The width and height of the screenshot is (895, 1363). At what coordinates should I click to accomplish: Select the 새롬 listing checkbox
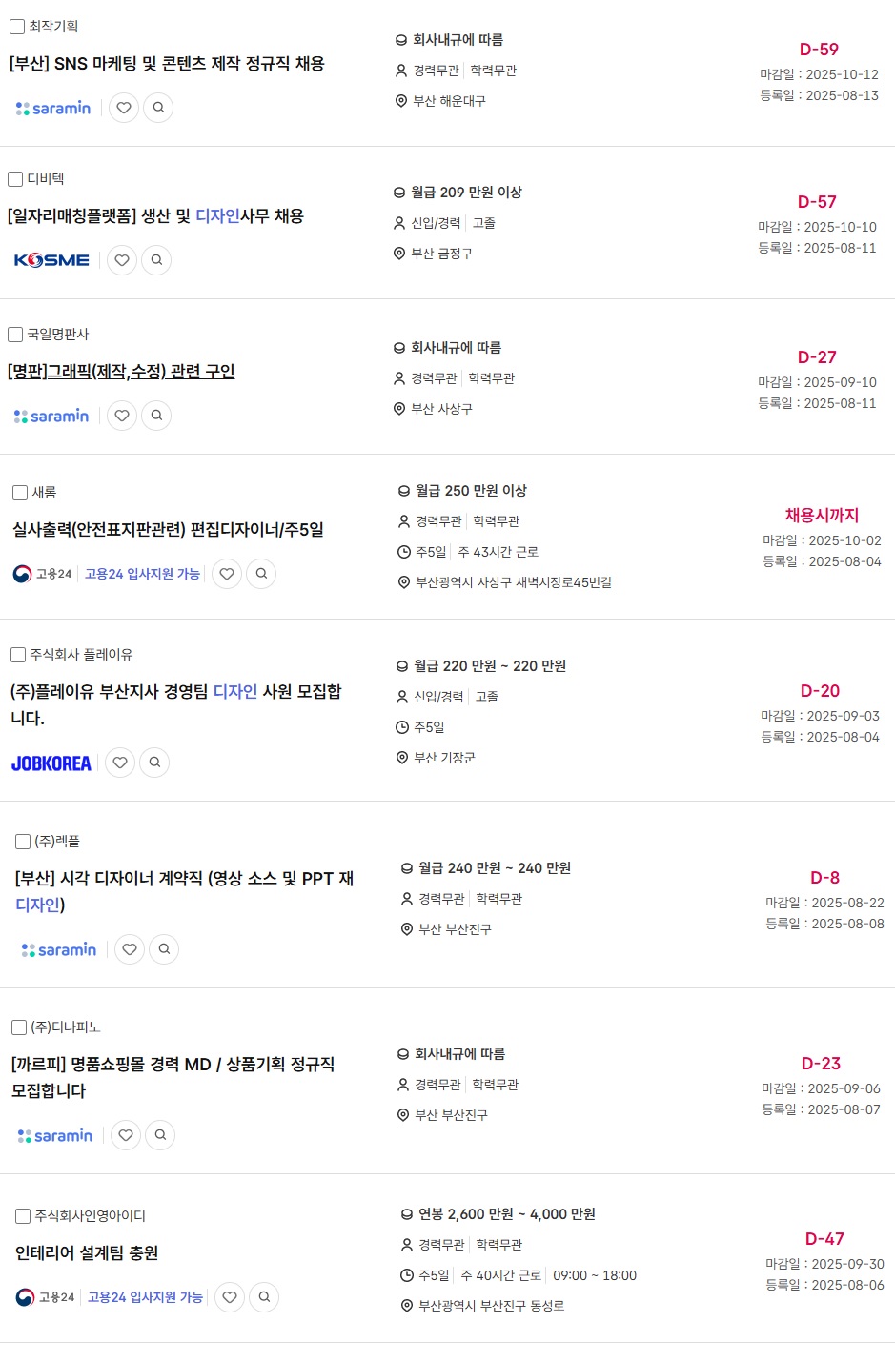click(20, 493)
